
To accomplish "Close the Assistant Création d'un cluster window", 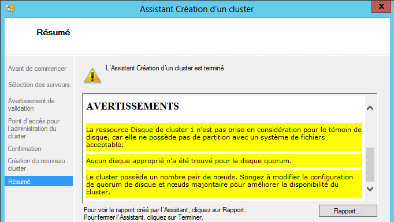I will click(381, 6).
